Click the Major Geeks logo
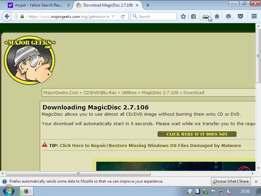Viewport: 261px width, 196px height. (30, 60)
